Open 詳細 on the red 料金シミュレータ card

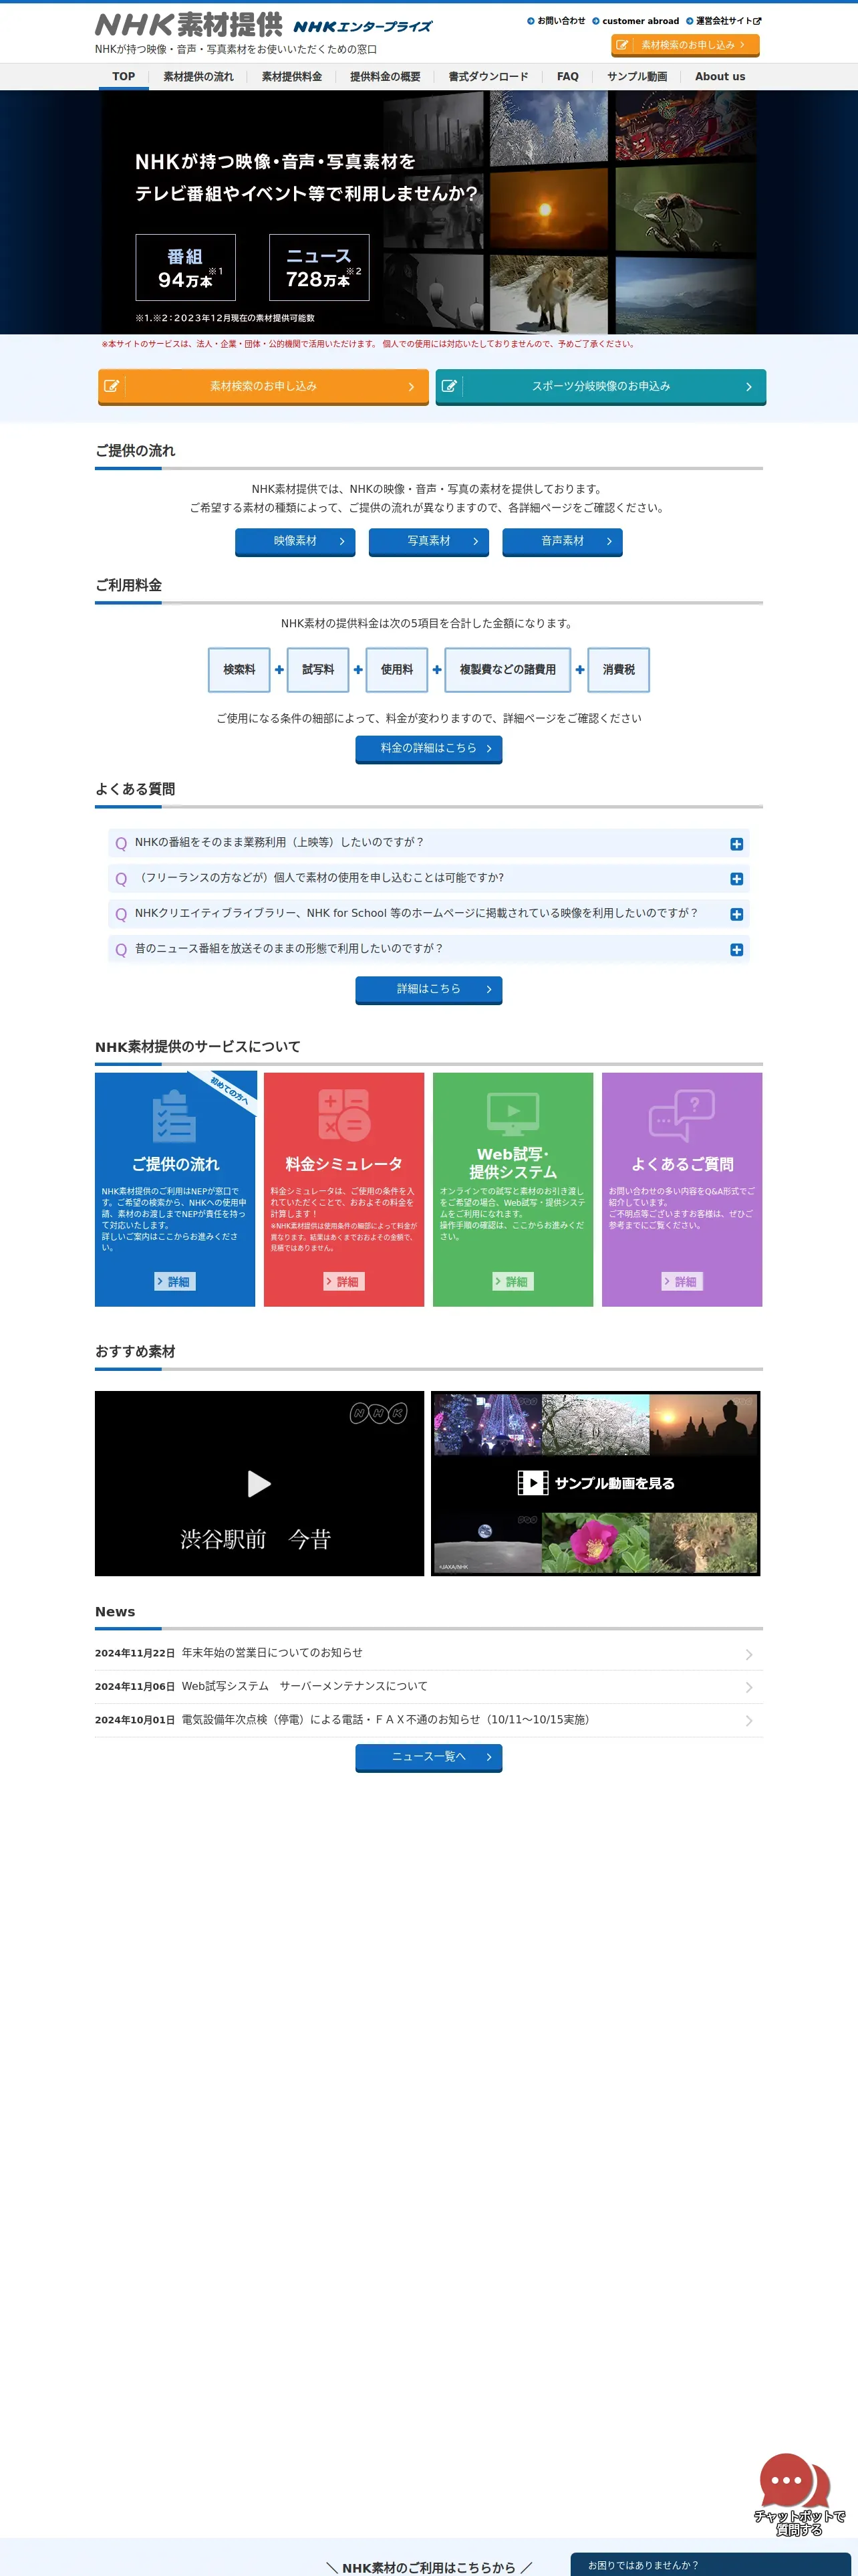point(343,1281)
